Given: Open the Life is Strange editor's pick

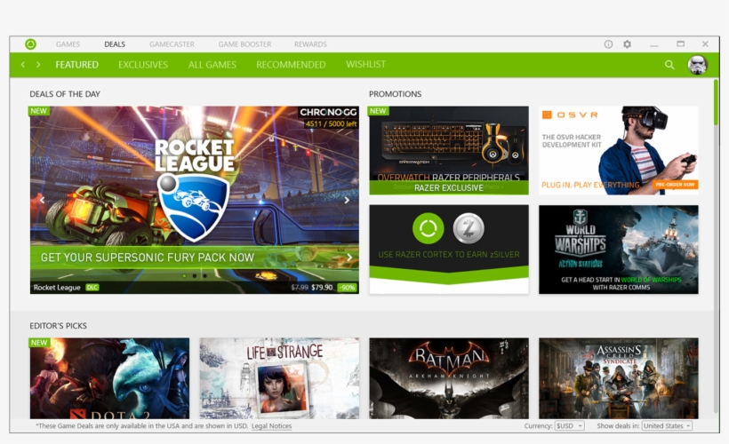Looking at the screenshot, I should pyautogui.click(x=279, y=378).
